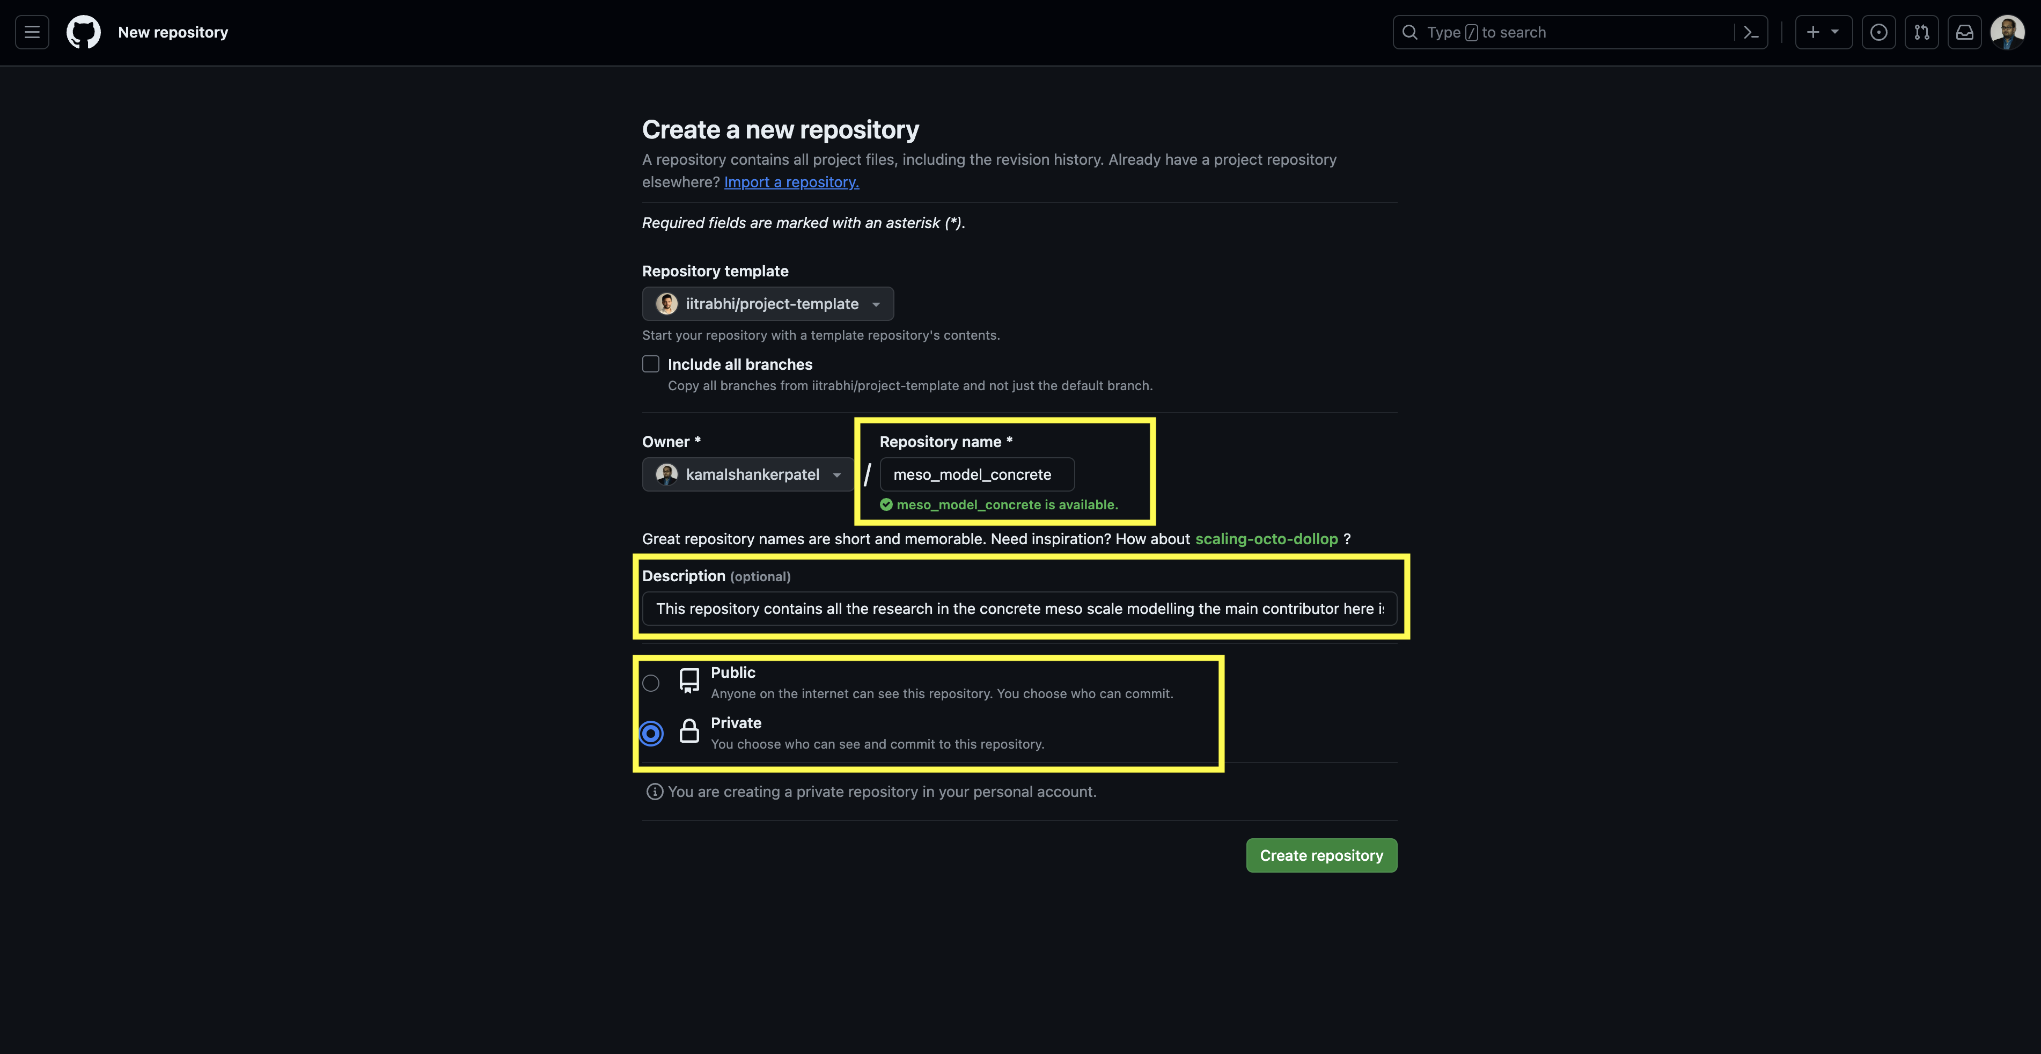
Task: Follow the Import a repository link
Action: tap(791, 182)
